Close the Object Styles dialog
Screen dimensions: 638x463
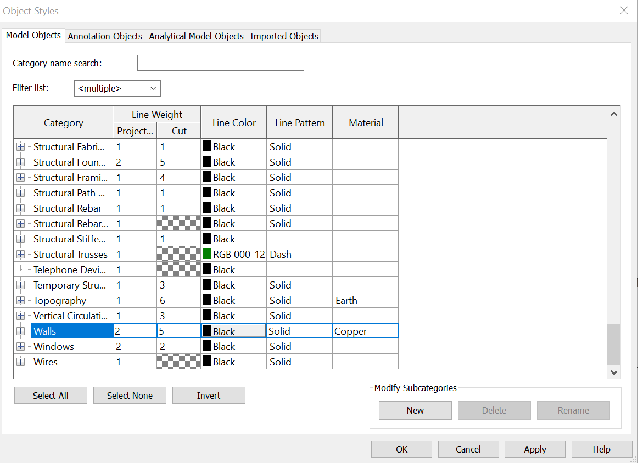click(624, 10)
